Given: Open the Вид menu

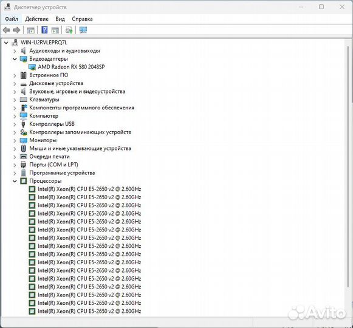Looking at the screenshot, I should (x=60, y=19).
